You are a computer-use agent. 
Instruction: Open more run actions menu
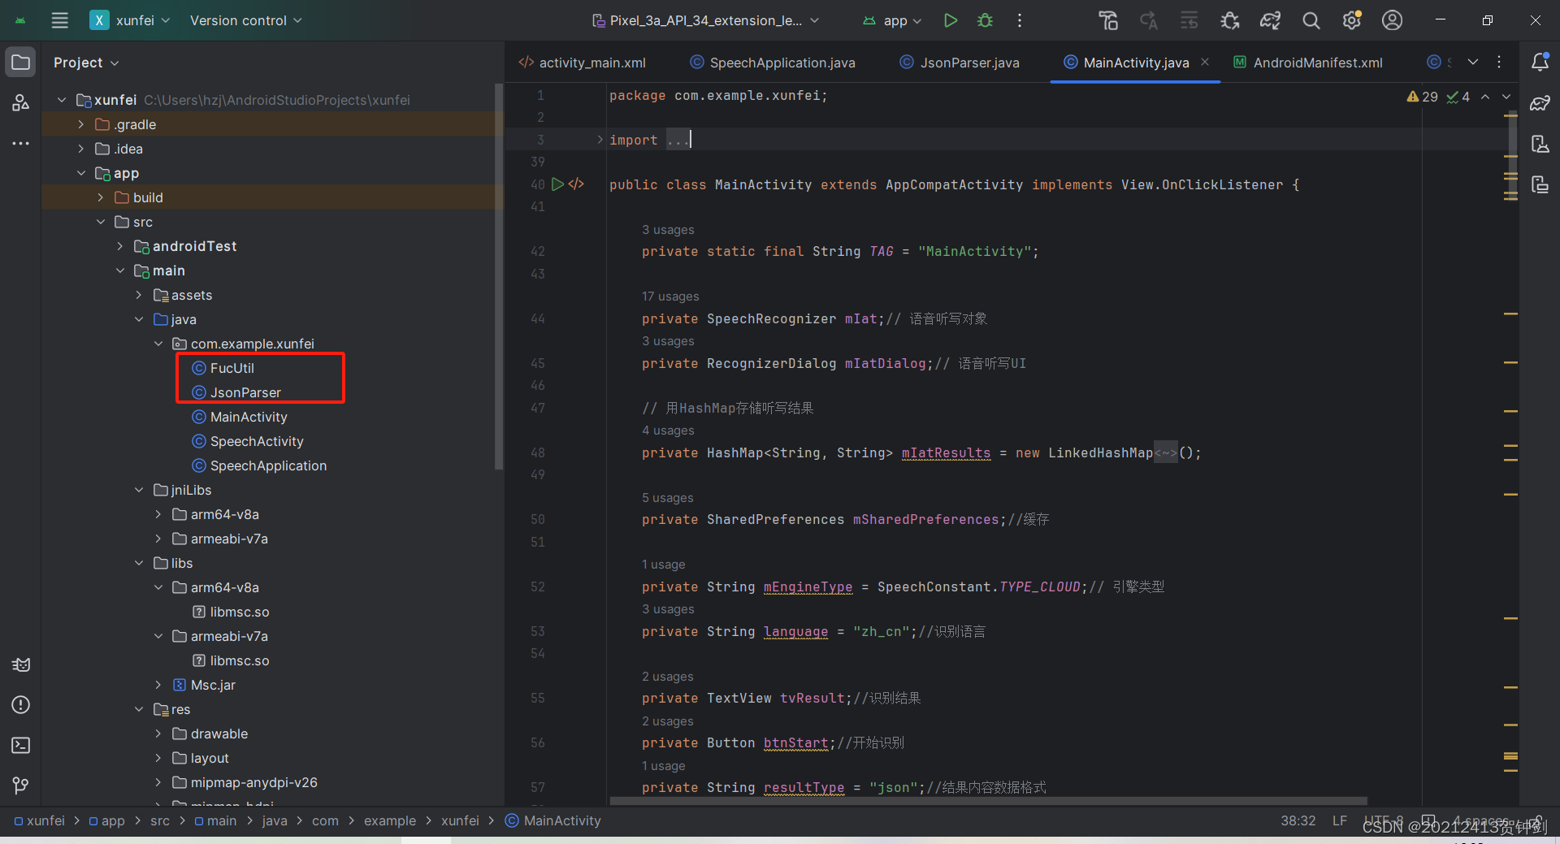tap(1020, 20)
